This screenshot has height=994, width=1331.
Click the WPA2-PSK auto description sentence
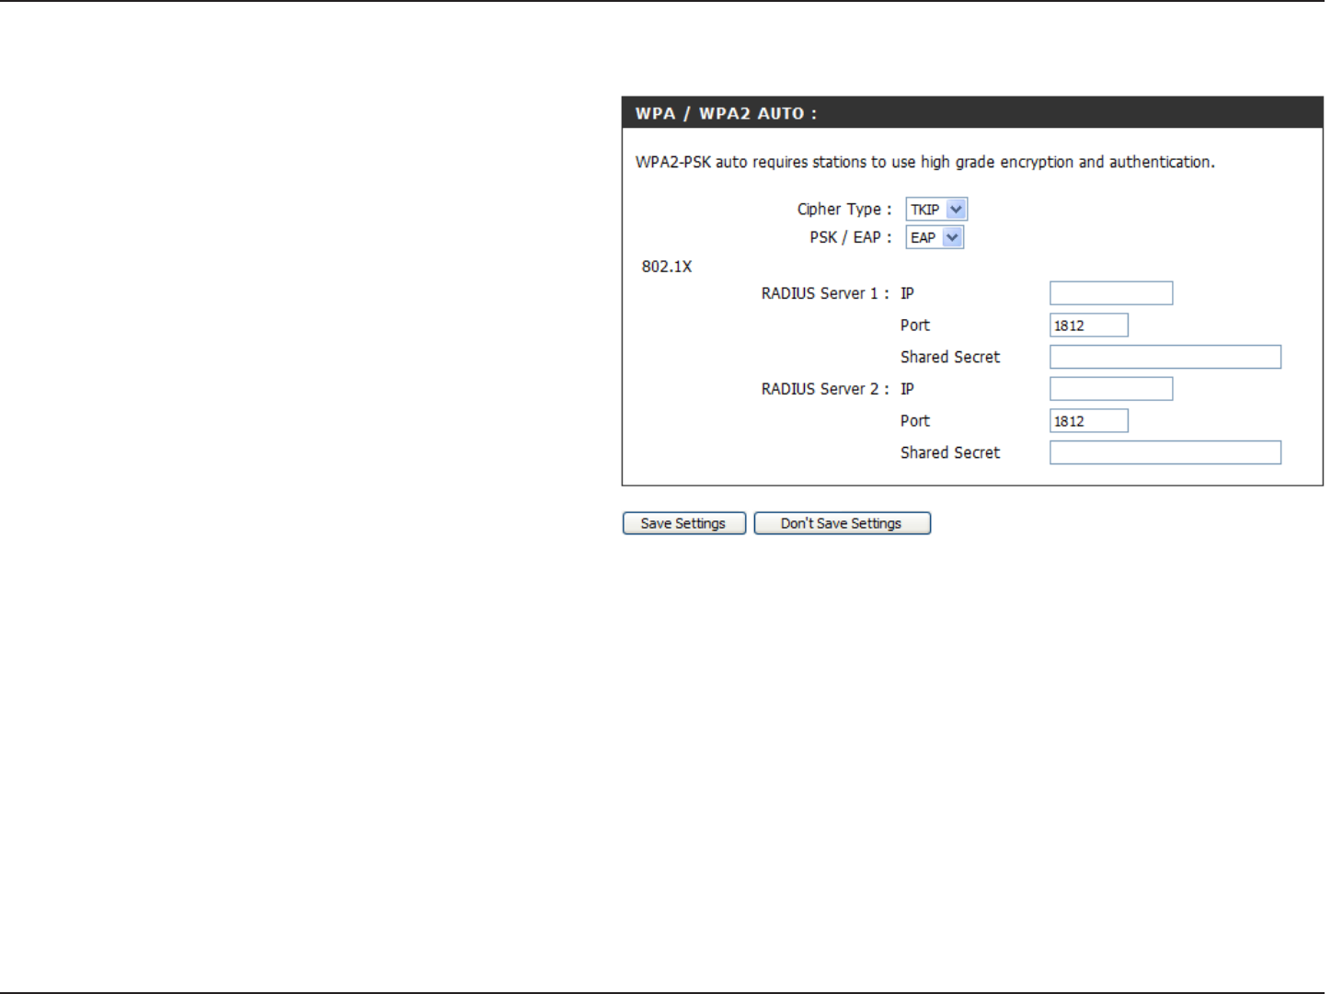(x=925, y=162)
